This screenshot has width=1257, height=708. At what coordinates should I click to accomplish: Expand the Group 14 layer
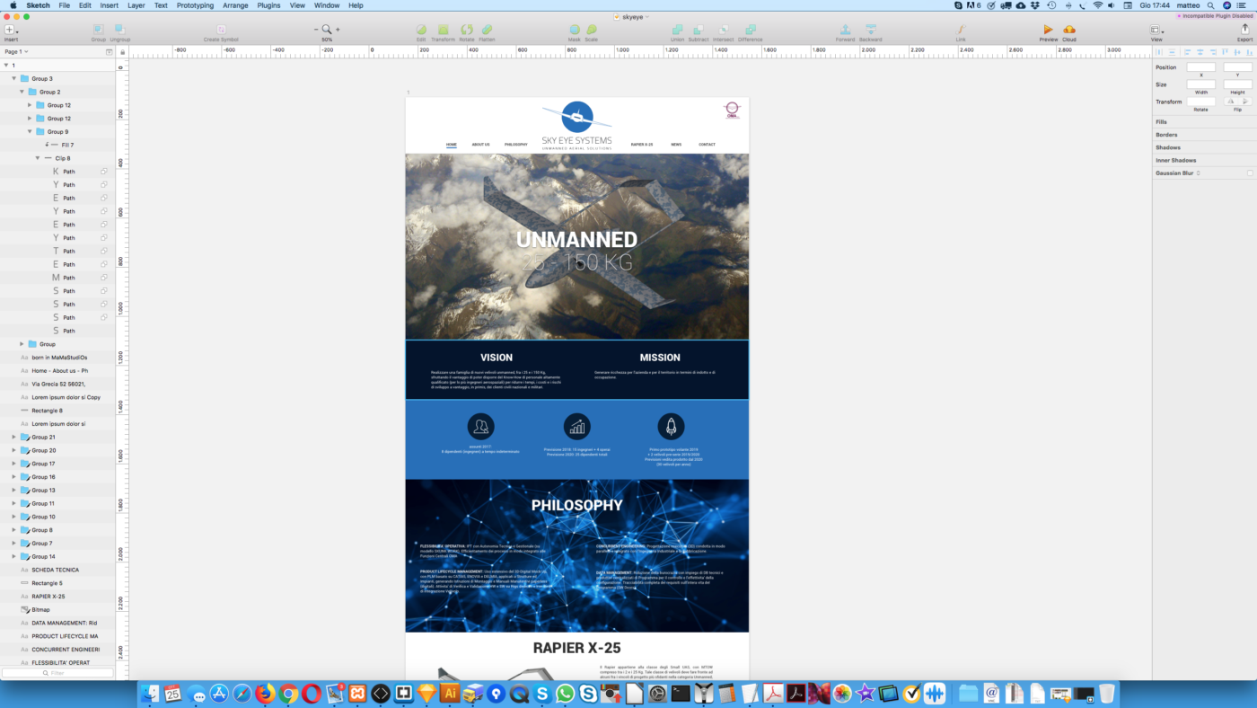pyautogui.click(x=13, y=557)
